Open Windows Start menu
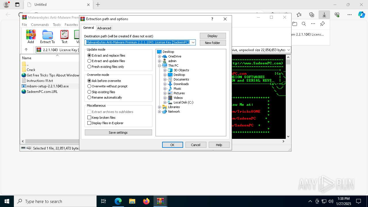 (7, 201)
